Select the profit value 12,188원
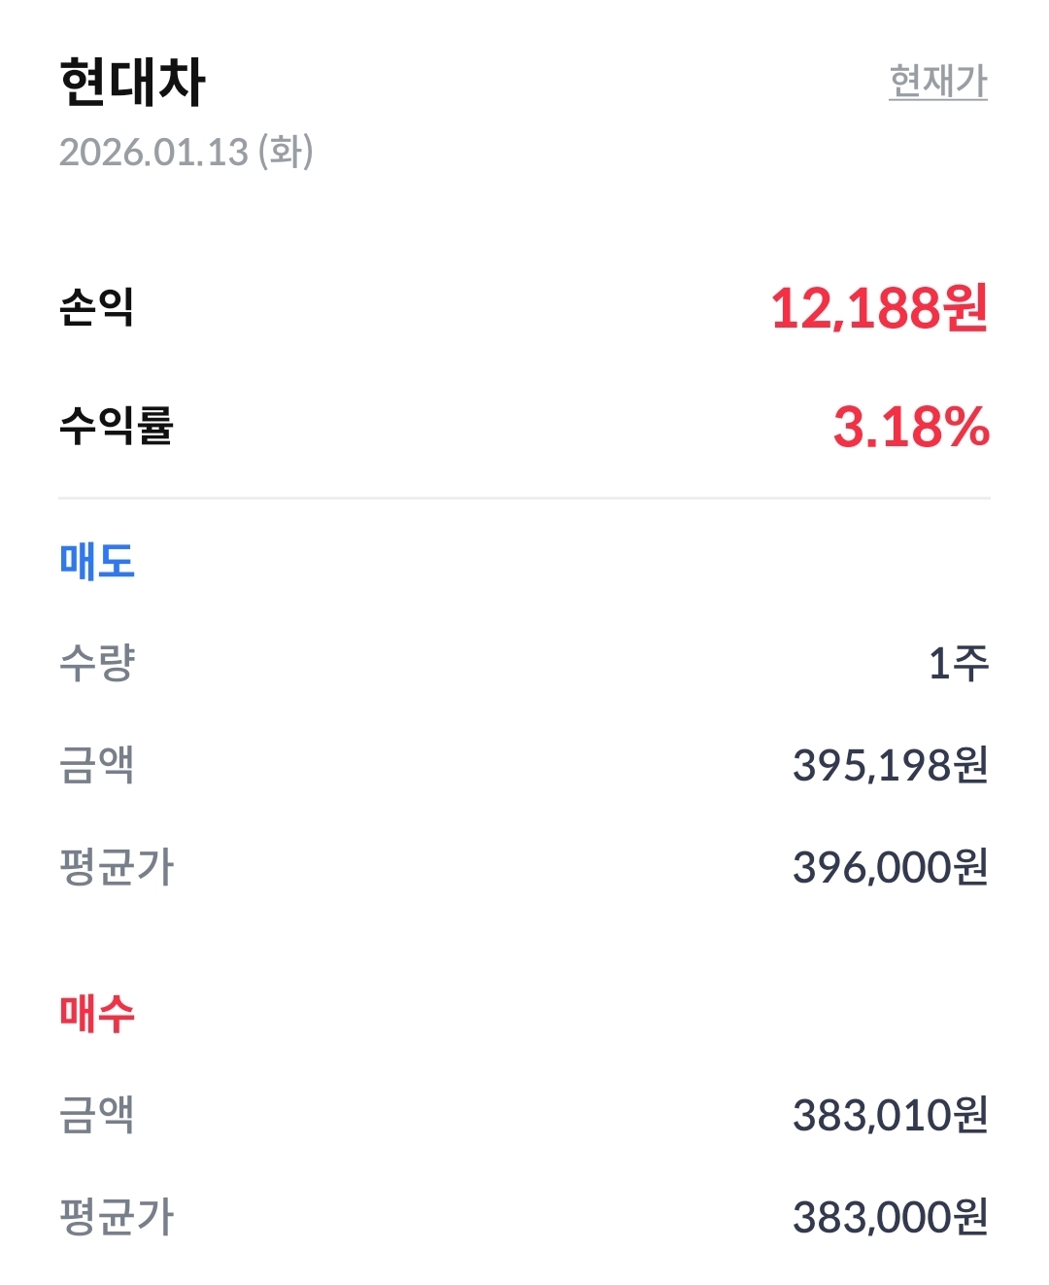 coord(879,309)
